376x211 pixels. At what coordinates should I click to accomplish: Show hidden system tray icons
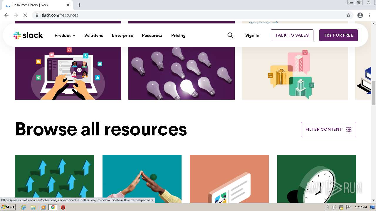tap(328, 207)
